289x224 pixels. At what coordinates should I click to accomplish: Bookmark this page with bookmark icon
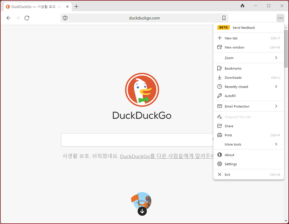tap(224, 18)
